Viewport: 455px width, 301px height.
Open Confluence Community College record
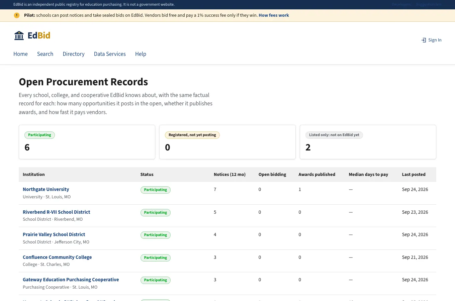point(57,257)
